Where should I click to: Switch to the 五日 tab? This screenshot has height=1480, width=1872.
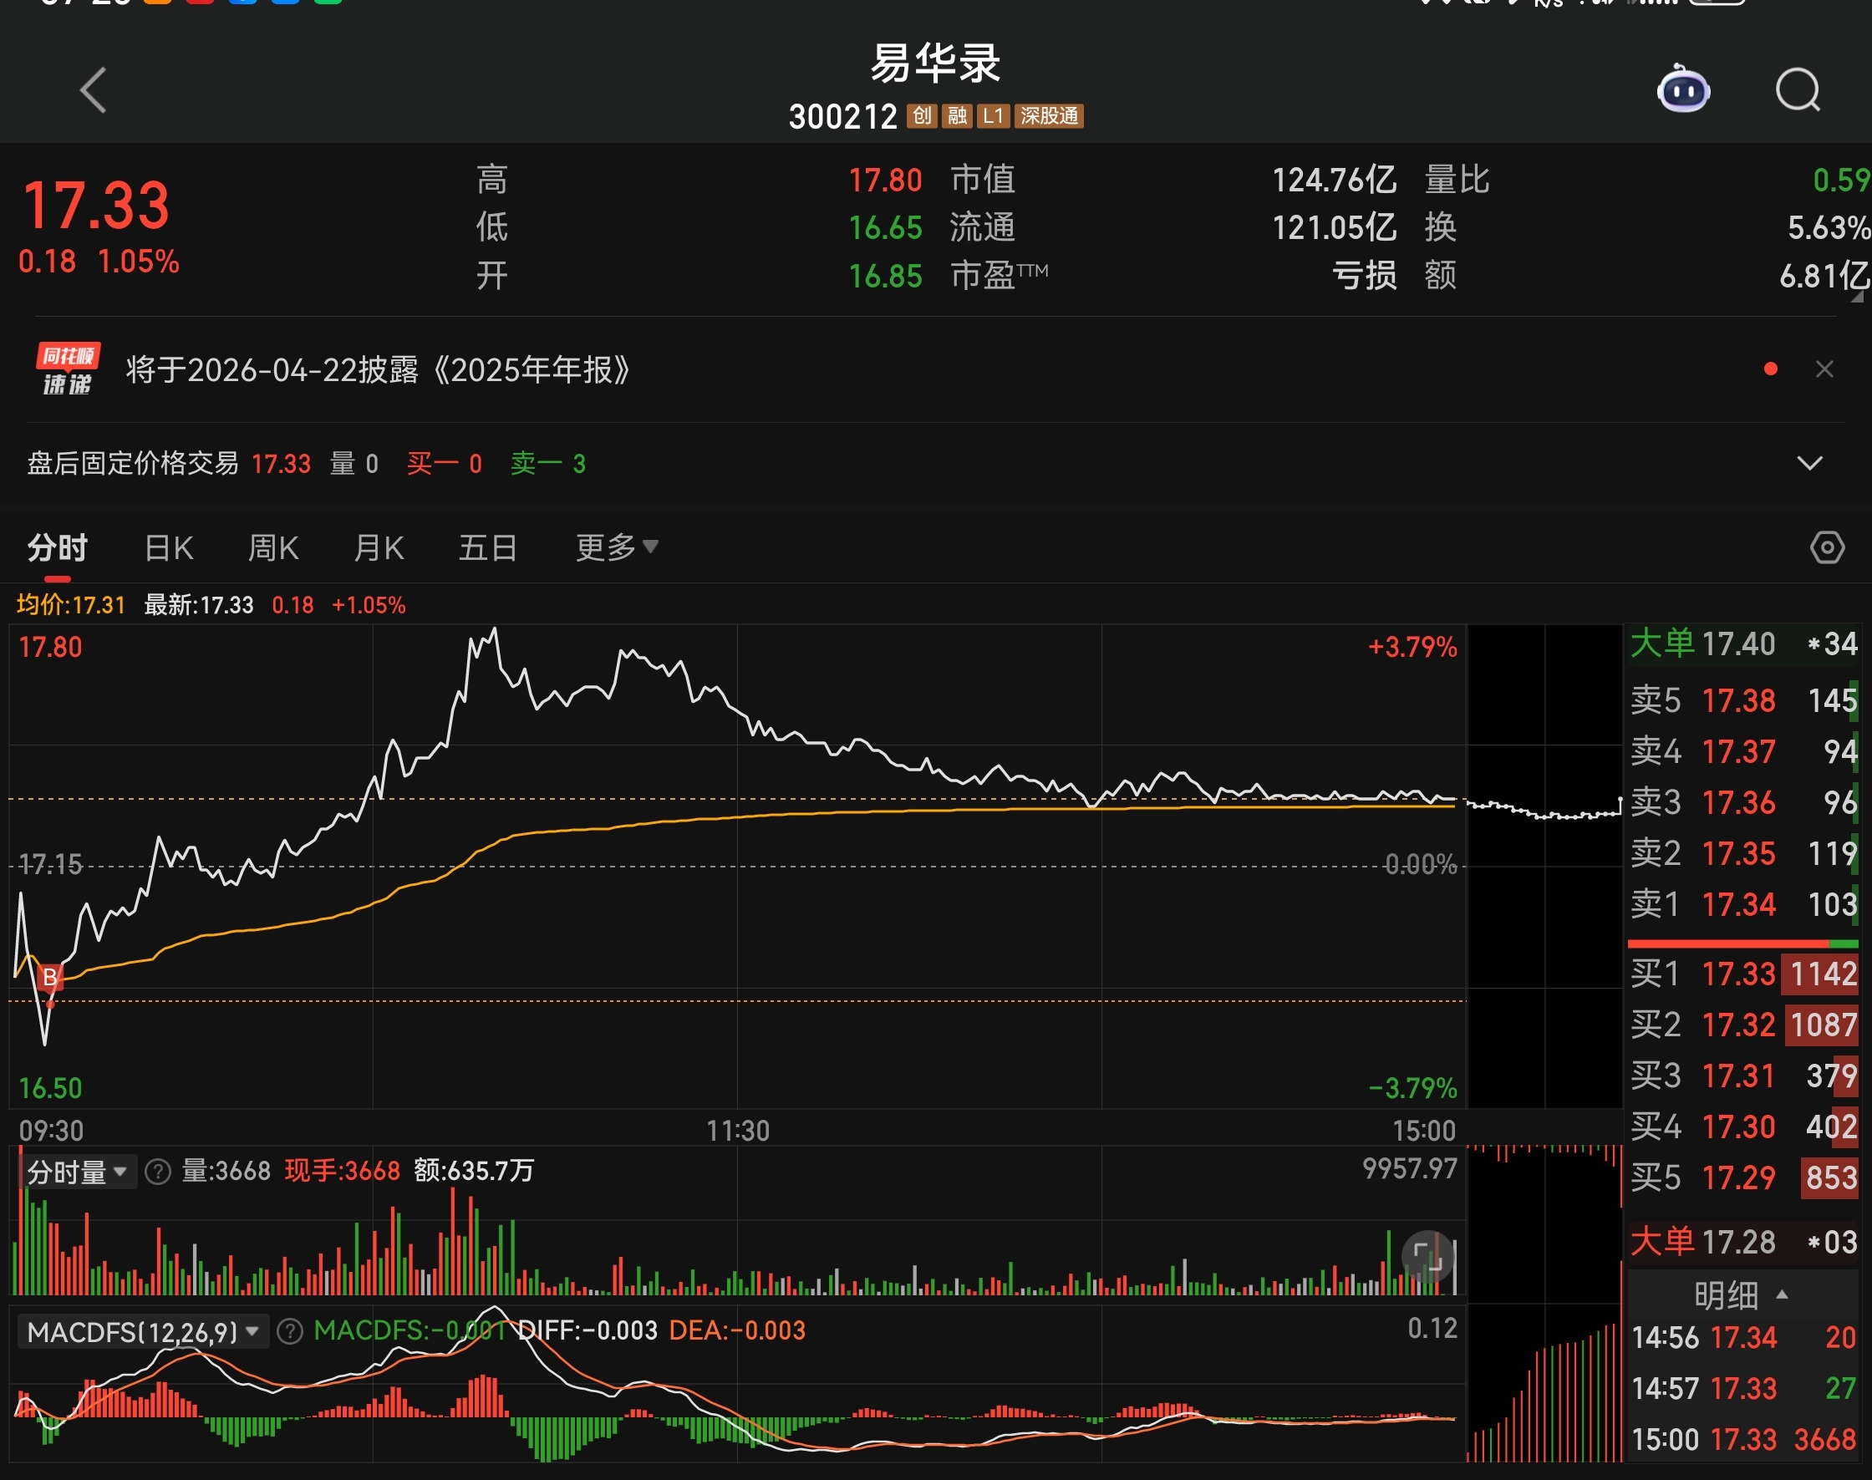pos(487,547)
